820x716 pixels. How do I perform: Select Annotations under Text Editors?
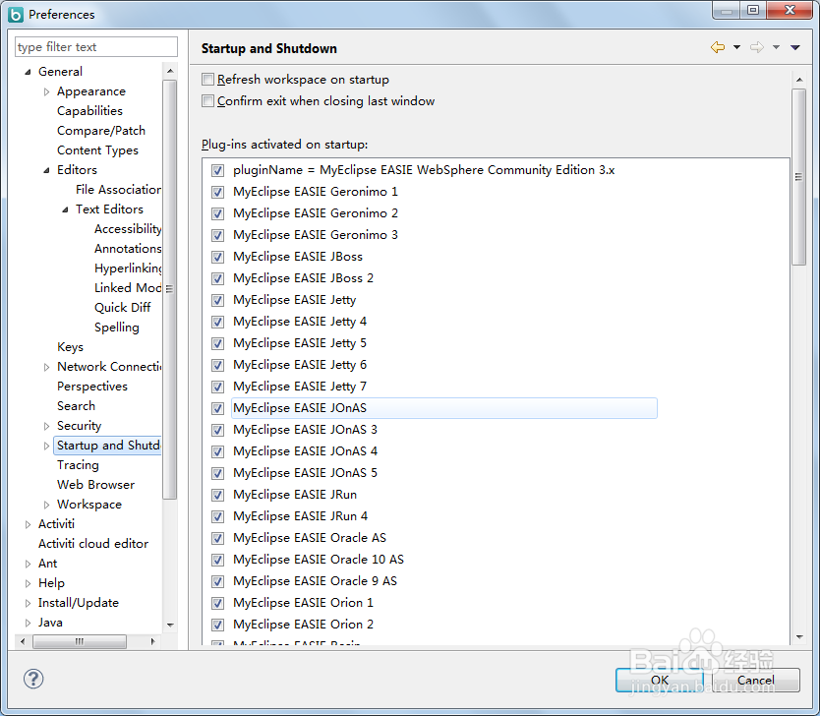click(x=128, y=249)
